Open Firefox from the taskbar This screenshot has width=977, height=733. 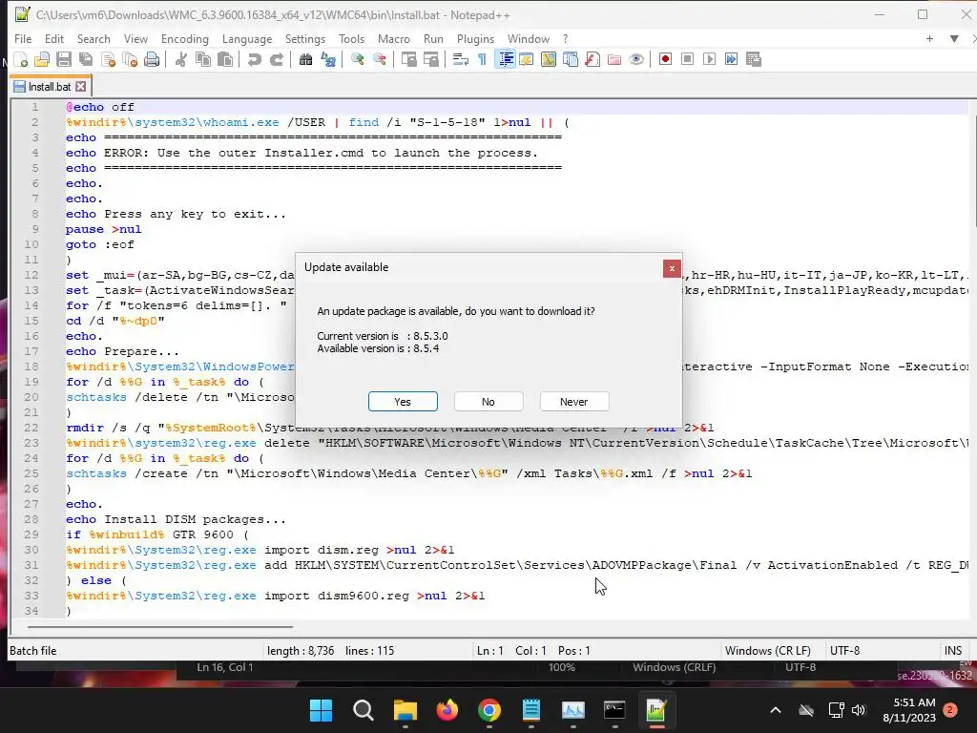[x=447, y=710]
